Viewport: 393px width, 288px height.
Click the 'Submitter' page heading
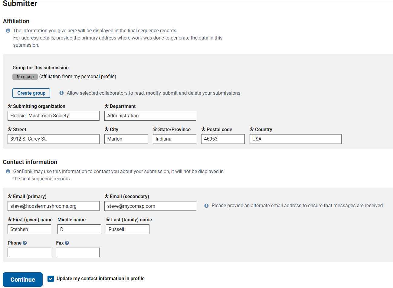pos(20,4)
